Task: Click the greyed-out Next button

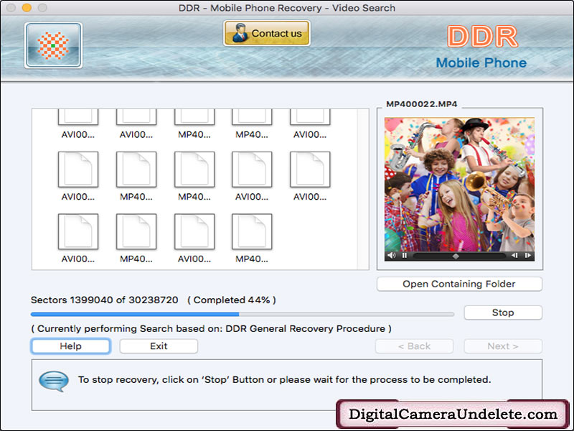Action: pos(503,346)
